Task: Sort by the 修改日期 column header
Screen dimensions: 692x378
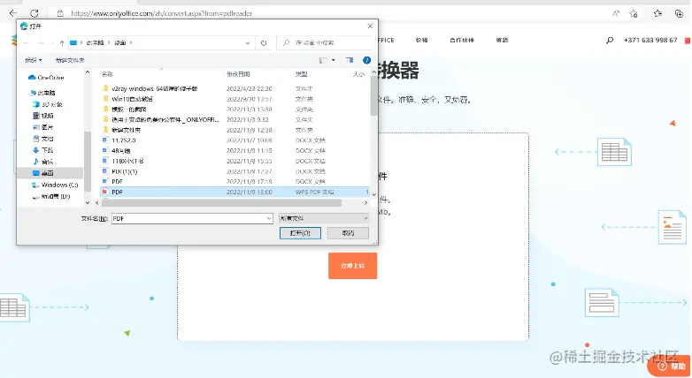Action: pyautogui.click(x=238, y=74)
